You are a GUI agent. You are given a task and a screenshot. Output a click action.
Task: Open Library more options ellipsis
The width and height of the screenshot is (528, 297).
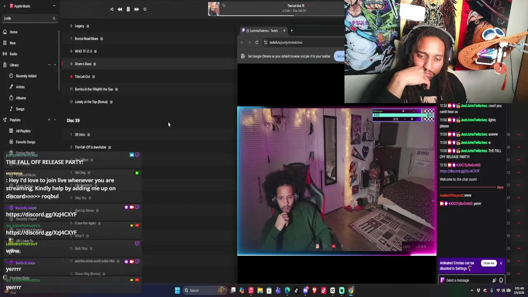point(49,65)
